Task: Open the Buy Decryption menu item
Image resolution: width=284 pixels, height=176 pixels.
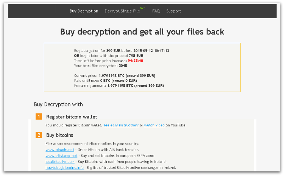Action: click(x=84, y=11)
